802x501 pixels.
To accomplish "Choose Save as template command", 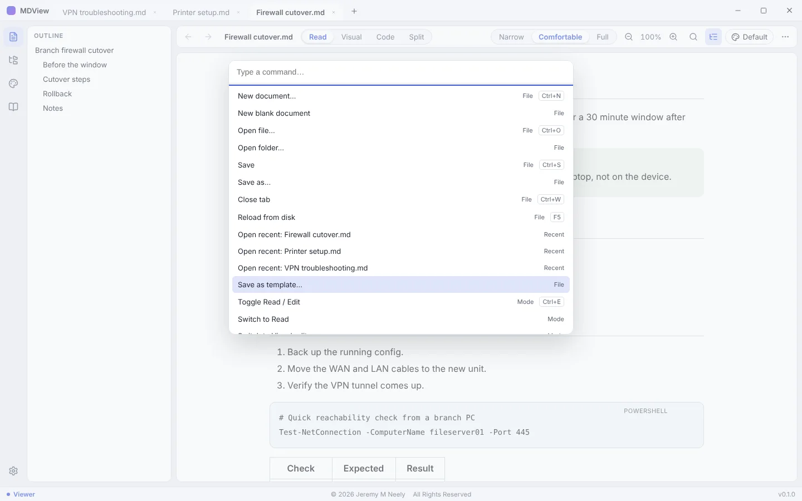I will (x=401, y=284).
